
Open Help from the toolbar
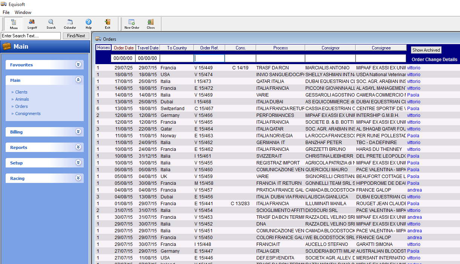[x=89, y=24]
